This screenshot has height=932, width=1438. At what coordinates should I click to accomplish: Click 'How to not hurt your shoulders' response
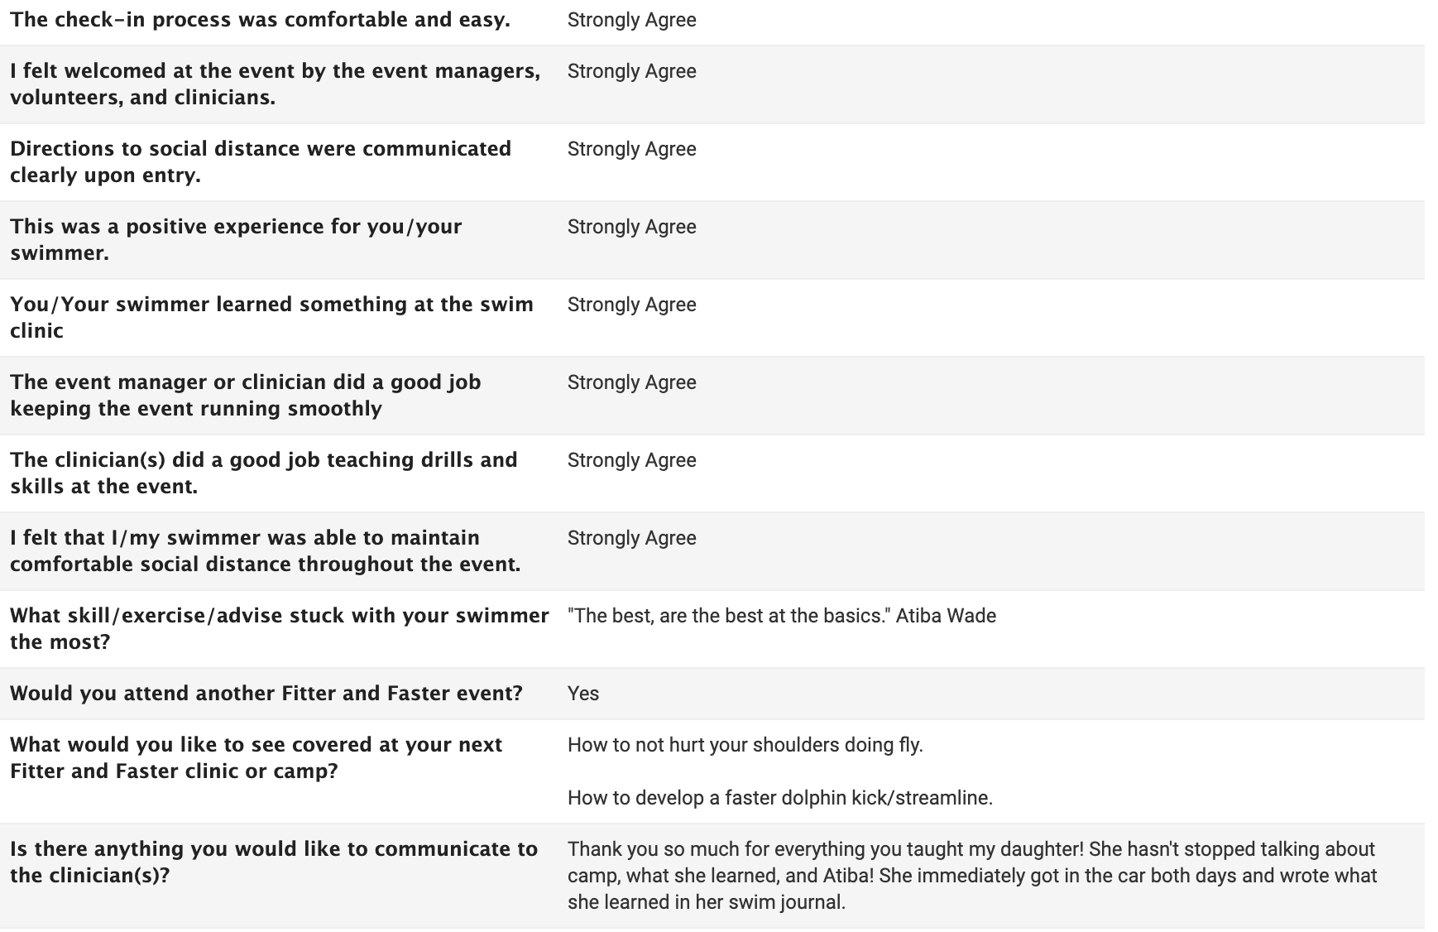[745, 745]
